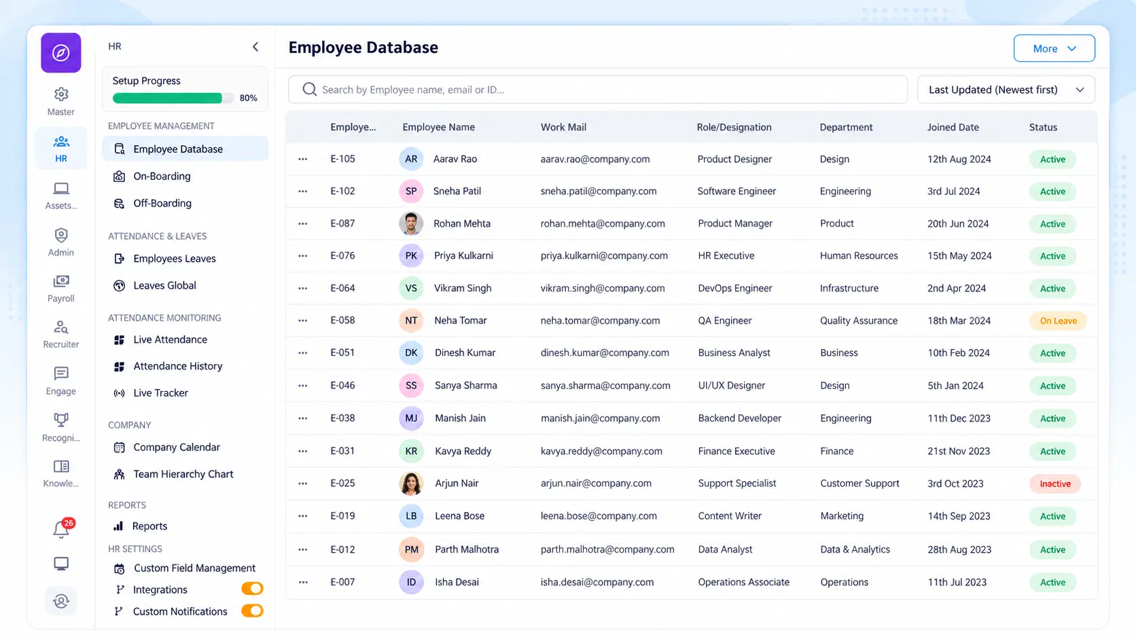
Task: Collapse the HR side panel chevron
Action: (255, 46)
